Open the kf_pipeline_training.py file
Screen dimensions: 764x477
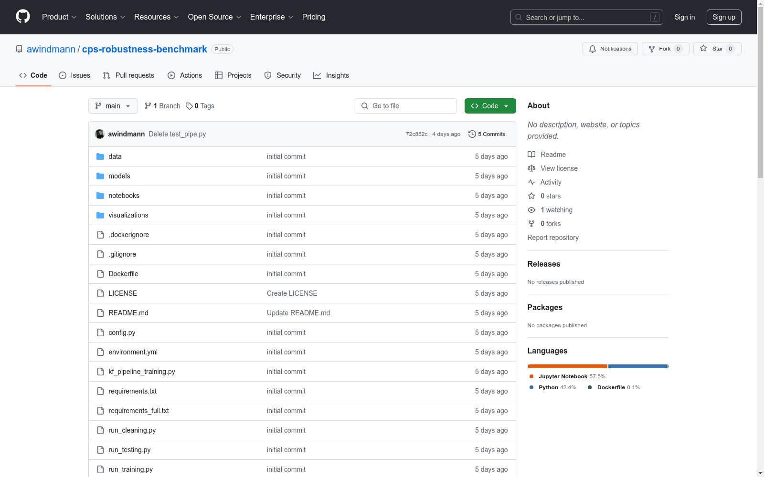(142, 372)
